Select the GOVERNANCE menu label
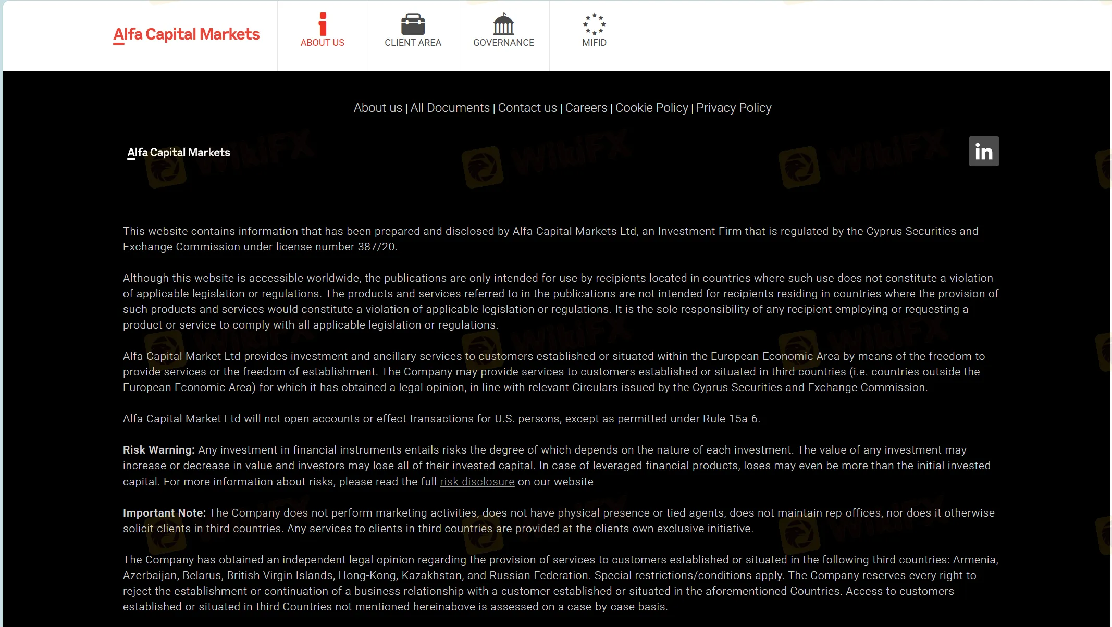 [503, 43]
